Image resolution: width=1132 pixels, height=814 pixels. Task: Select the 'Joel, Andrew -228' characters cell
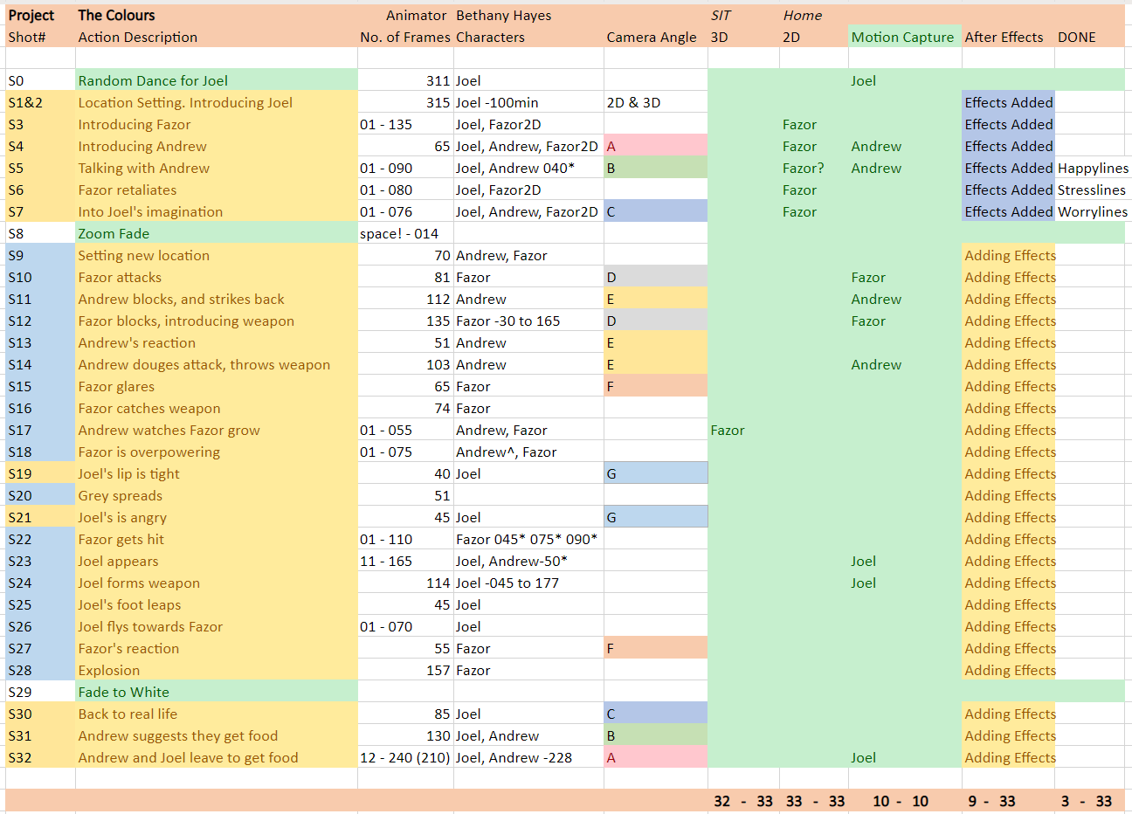click(x=528, y=757)
